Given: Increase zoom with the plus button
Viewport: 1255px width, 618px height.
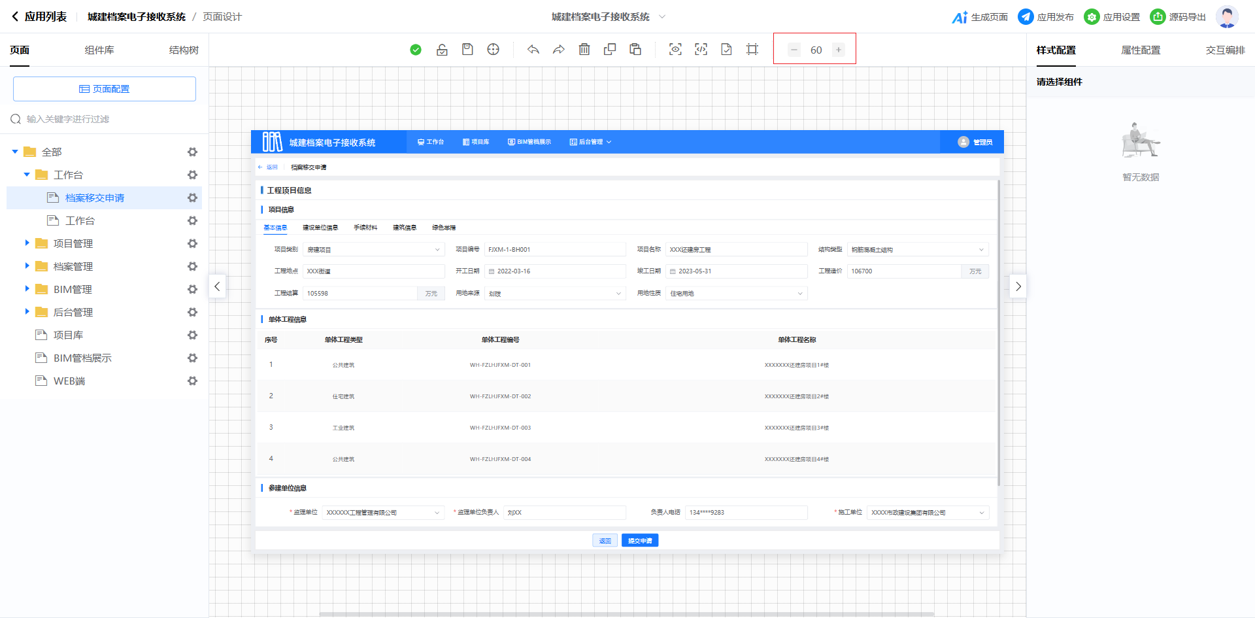Looking at the screenshot, I should (838, 50).
